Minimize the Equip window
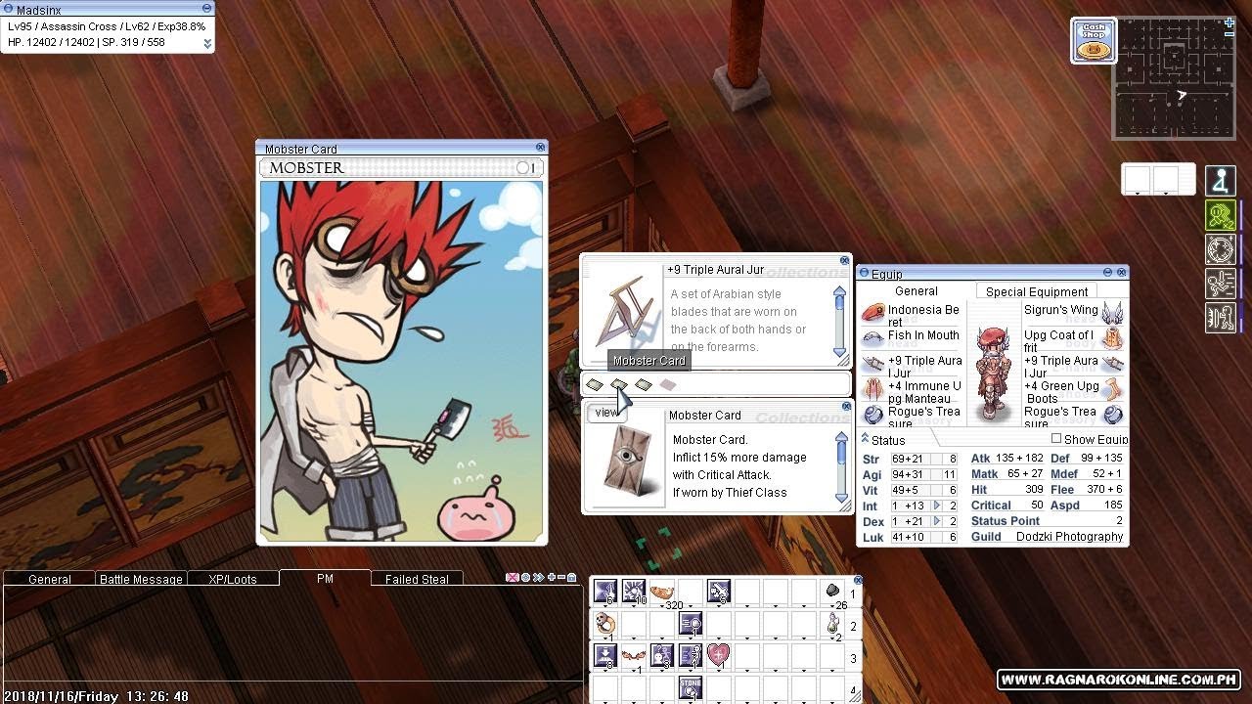The width and height of the screenshot is (1252, 704). [1107, 273]
